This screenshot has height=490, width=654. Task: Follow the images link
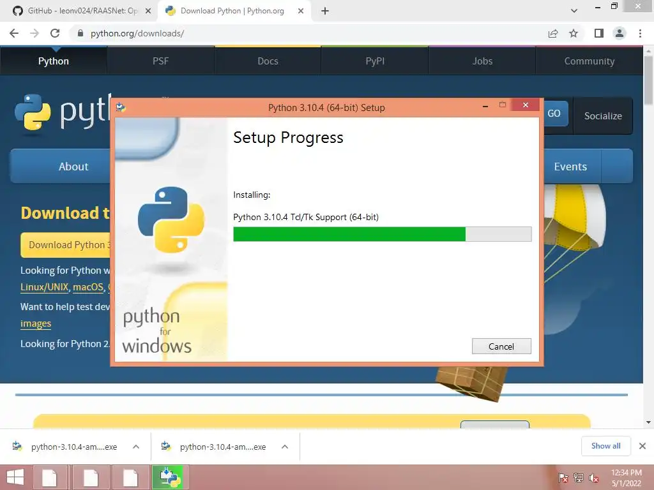tap(36, 323)
